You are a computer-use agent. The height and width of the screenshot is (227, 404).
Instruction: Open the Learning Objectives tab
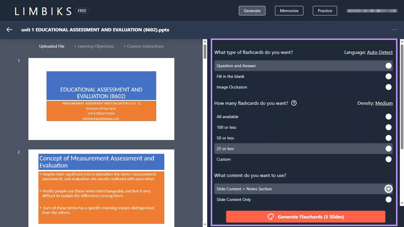pos(94,46)
